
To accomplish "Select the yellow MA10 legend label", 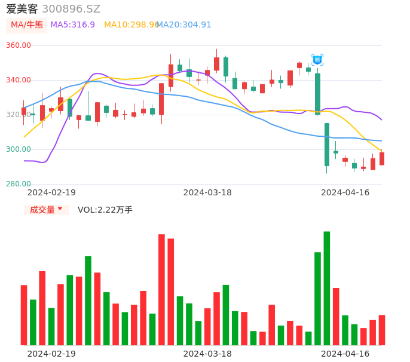I will click(130, 25).
